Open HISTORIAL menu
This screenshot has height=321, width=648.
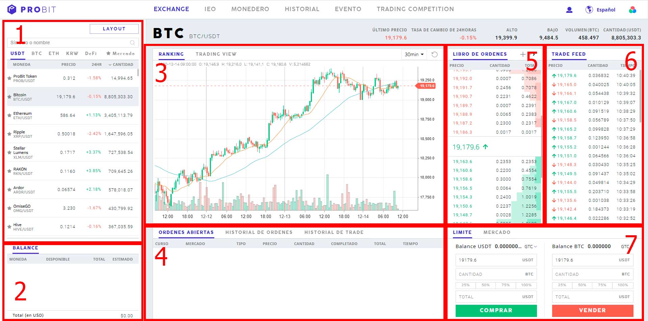302,9
